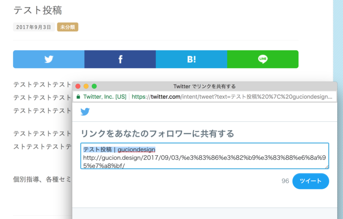
Task: Click the テスト投稿 post title
Action: (37, 10)
